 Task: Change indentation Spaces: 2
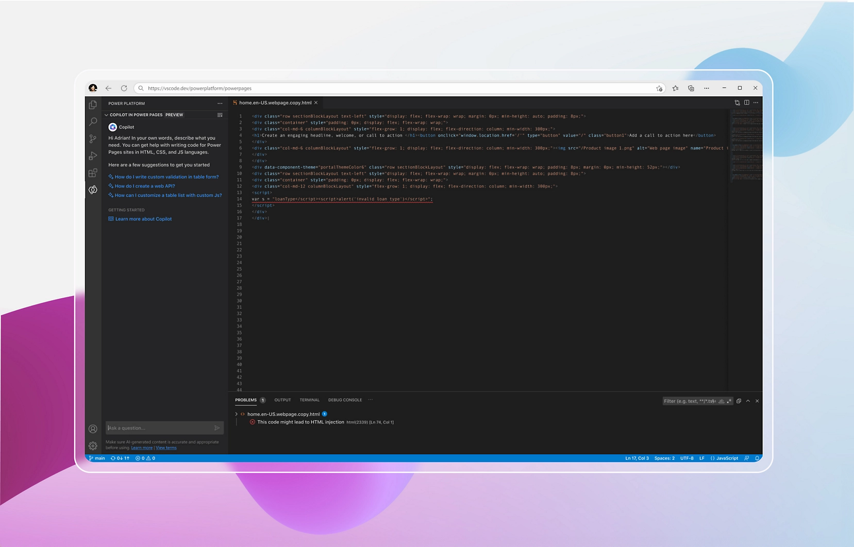tap(664, 458)
